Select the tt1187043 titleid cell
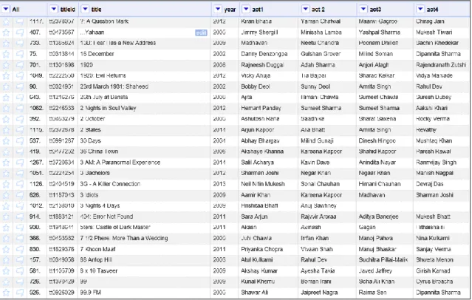 coord(61,195)
